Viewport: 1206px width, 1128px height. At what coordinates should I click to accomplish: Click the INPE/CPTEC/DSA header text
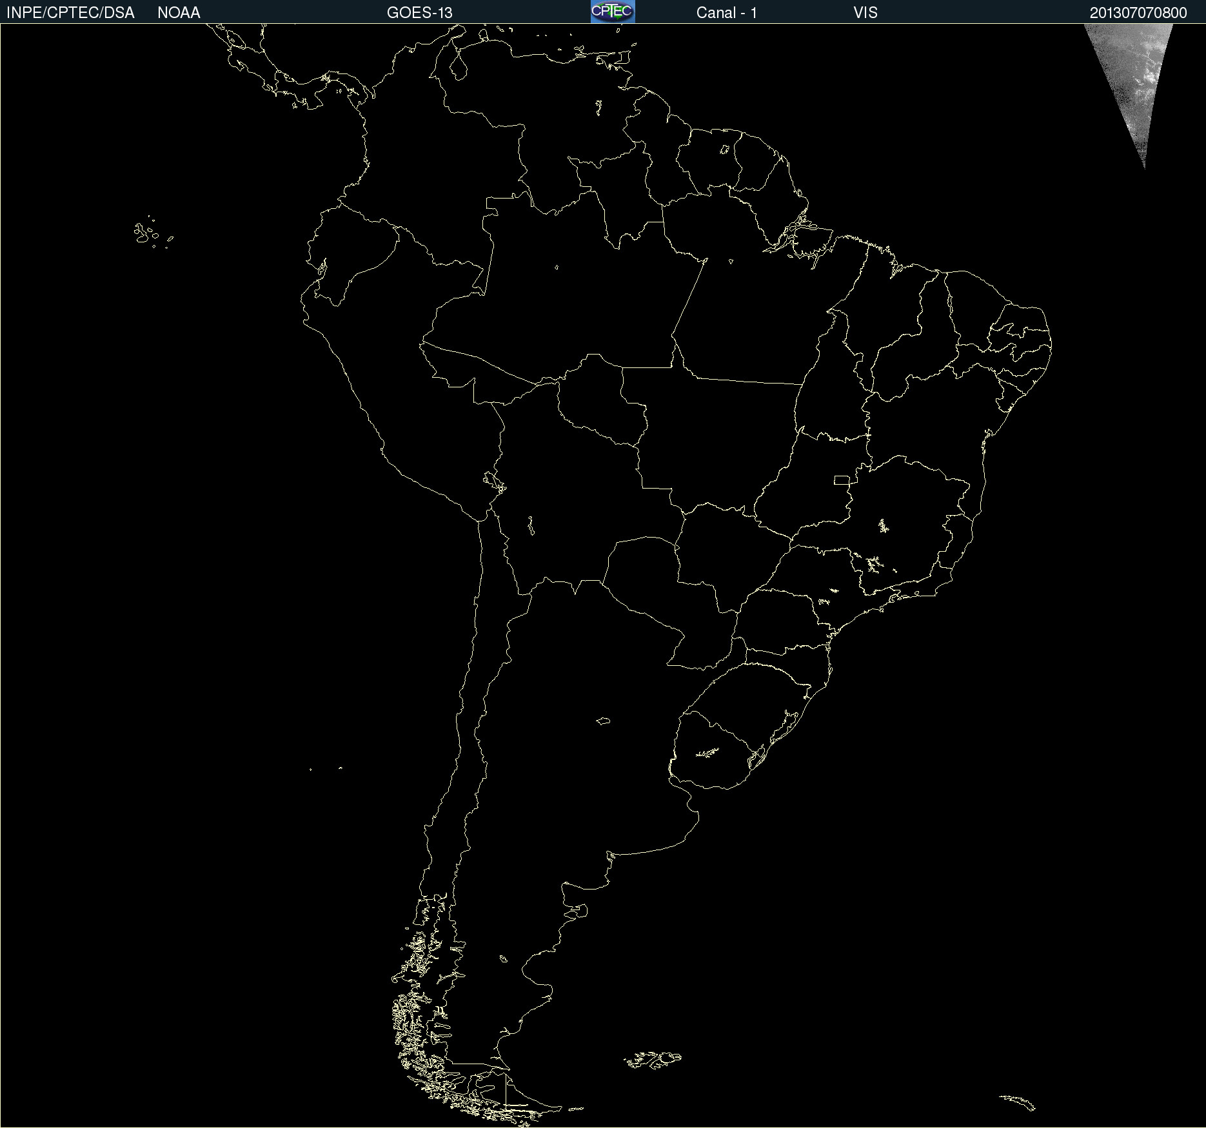tap(70, 13)
